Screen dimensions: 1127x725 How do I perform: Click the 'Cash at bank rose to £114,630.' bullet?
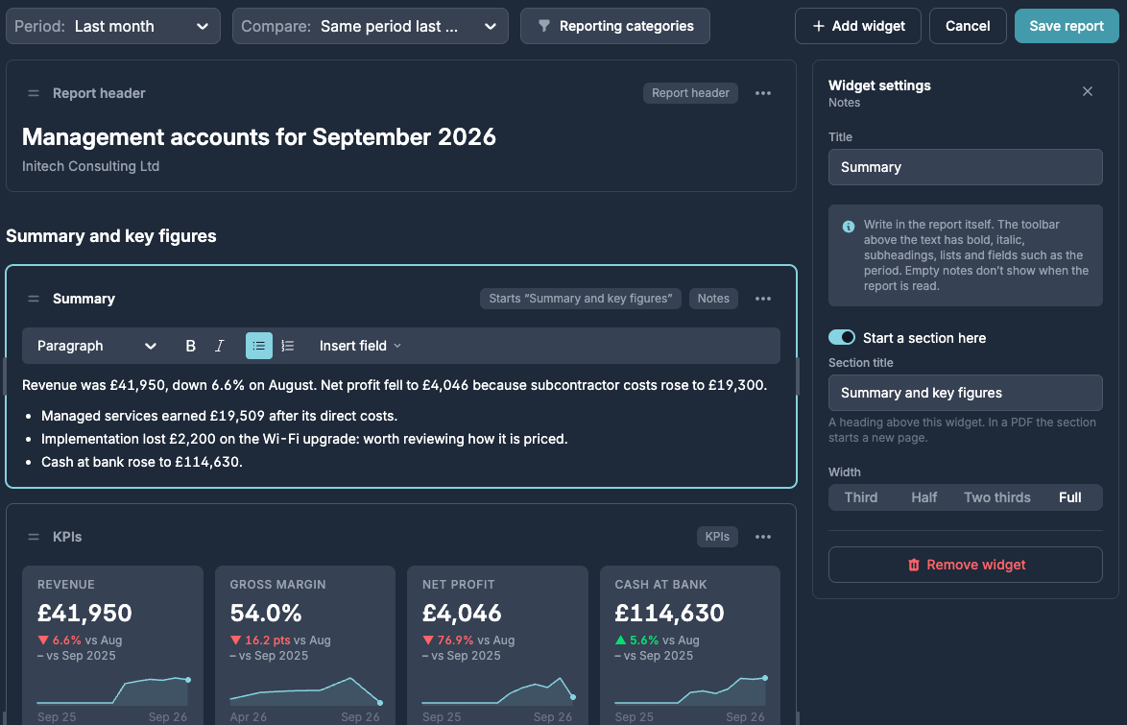tap(141, 462)
